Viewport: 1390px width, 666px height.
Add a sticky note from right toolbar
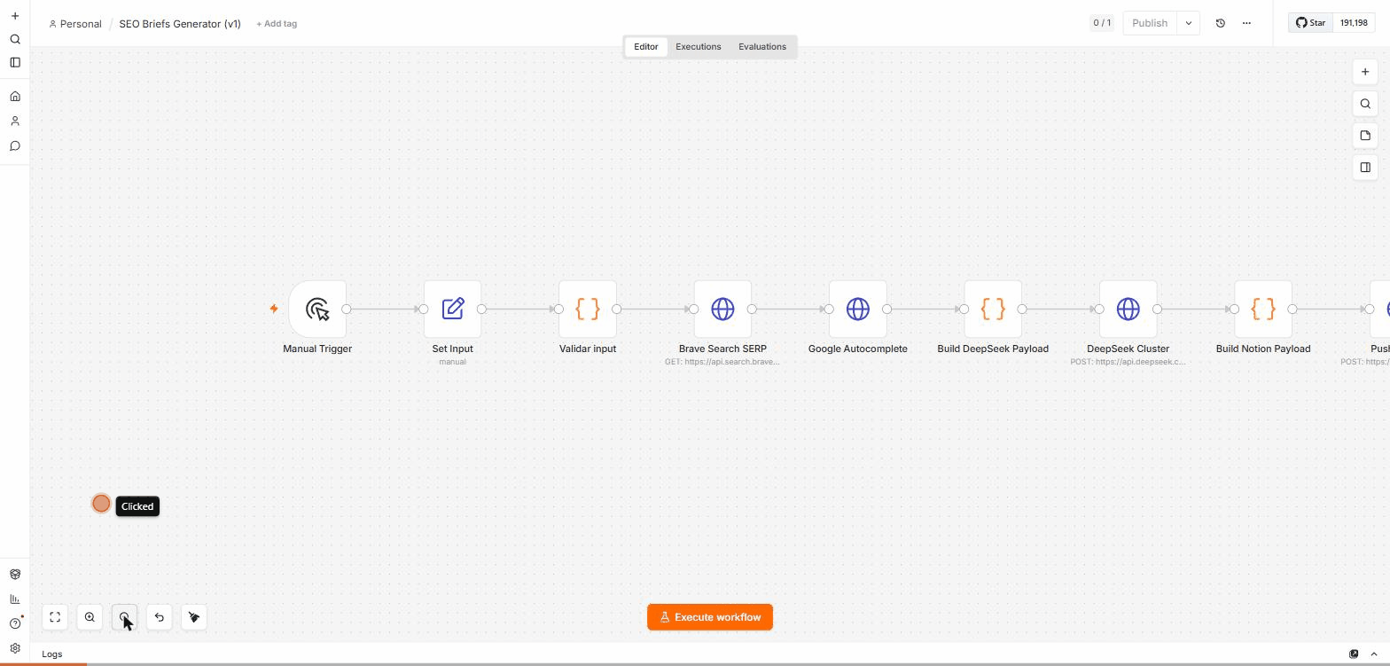(x=1365, y=136)
